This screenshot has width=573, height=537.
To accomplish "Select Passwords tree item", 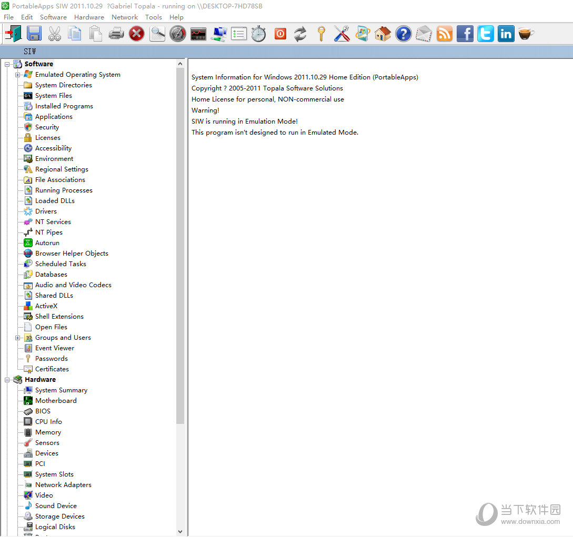I will [x=52, y=359].
